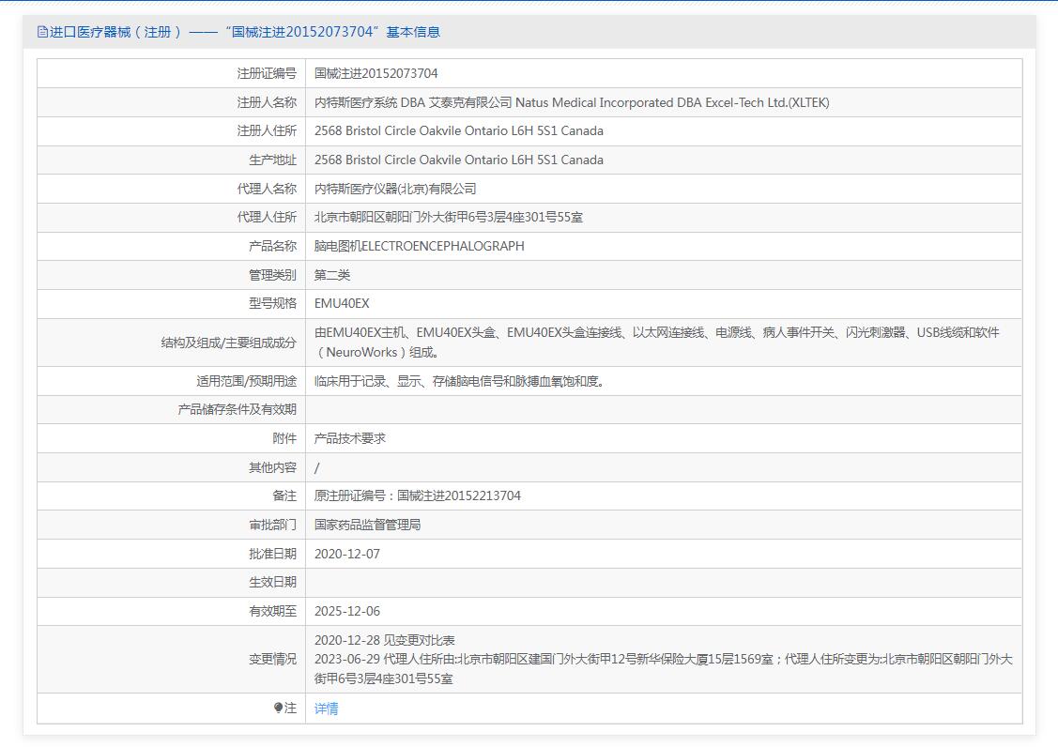The image size is (1058, 747).
Task: Select approval date 2020-12-07
Action: coord(347,554)
